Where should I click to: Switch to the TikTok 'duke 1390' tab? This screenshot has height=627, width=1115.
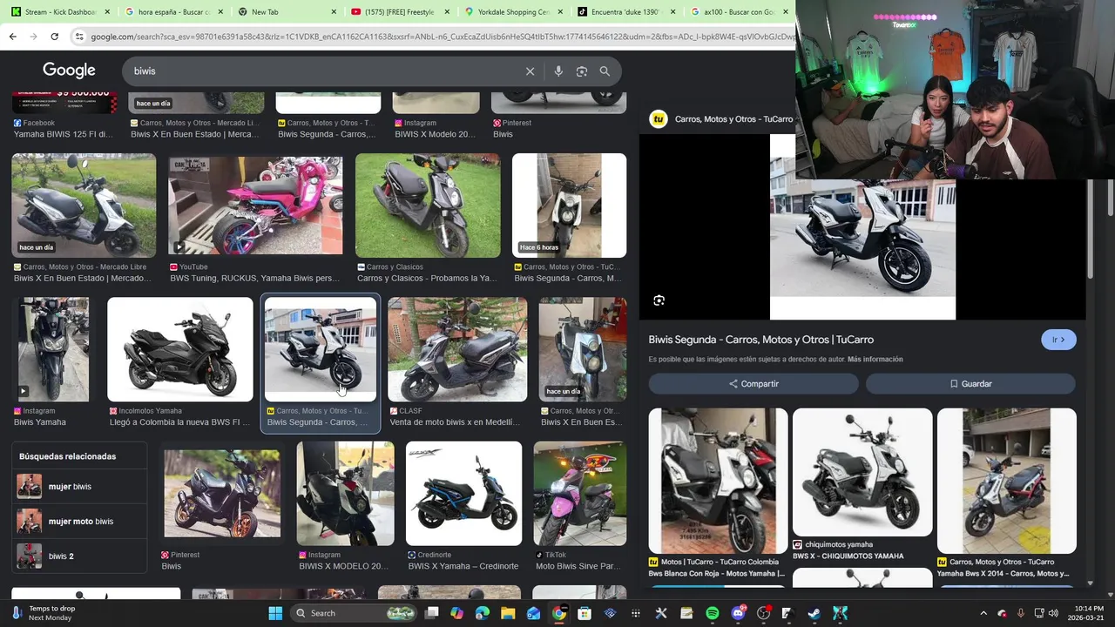[625, 12]
